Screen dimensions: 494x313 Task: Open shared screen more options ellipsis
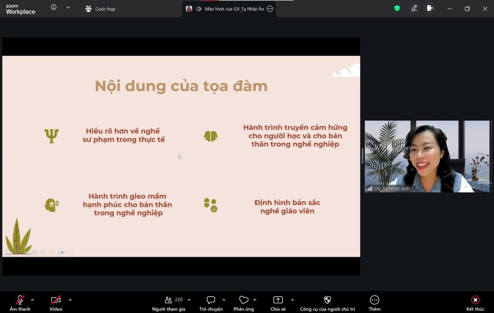270,9
